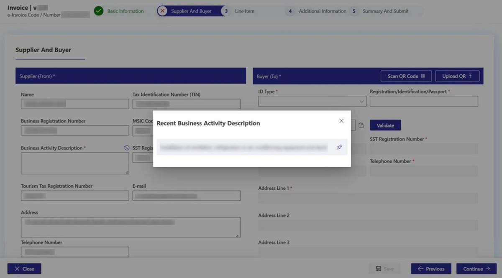The width and height of the screenshot is (502, 278).
Task: Click the Tax Identification Number (TIN) field
Action: click(187, 104)
